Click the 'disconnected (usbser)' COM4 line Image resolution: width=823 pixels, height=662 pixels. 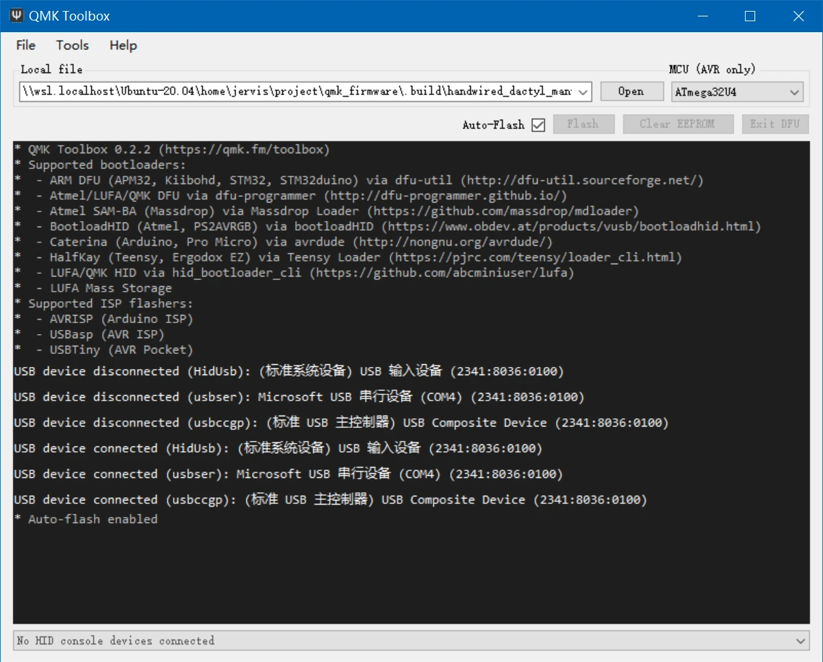300,397
